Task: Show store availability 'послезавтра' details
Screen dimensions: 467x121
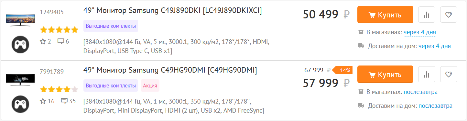Action: coord(420,92)
